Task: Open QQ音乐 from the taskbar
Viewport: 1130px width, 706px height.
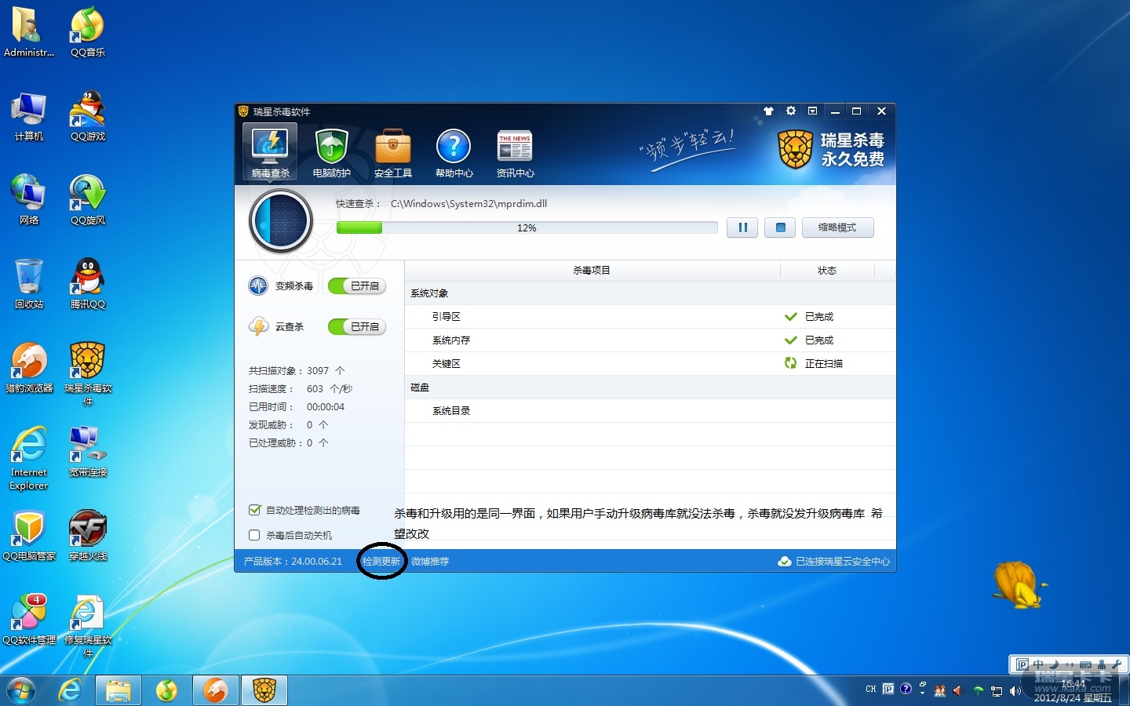Action: (x=166, y=690)
